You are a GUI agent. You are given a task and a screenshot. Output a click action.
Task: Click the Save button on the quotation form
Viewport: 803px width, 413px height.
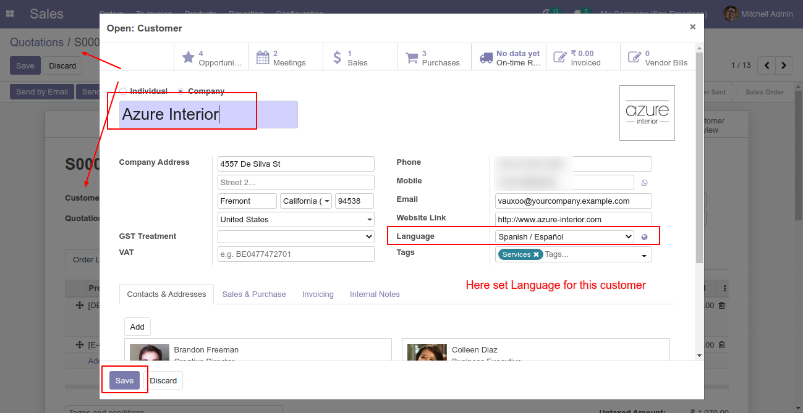(x=25, y=65)
